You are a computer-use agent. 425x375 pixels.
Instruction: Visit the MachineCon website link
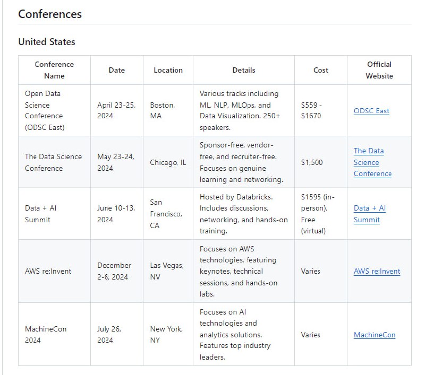tap(374, 335)
